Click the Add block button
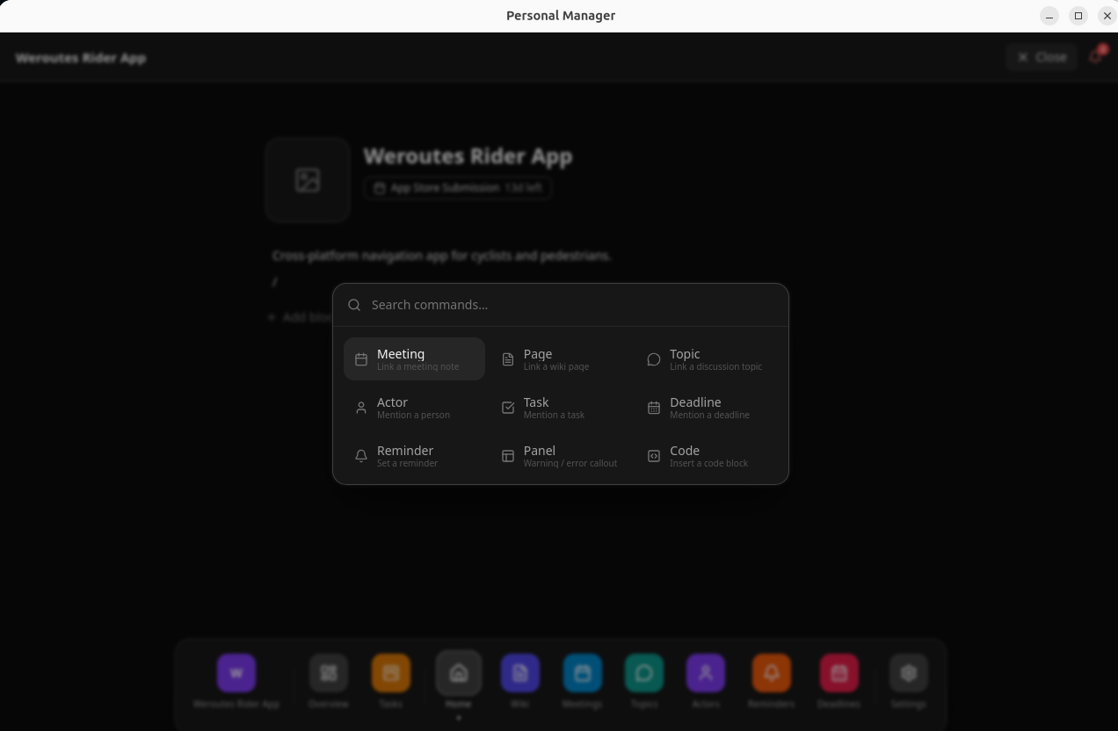1118x731 pixels. (x=301, y=317)
